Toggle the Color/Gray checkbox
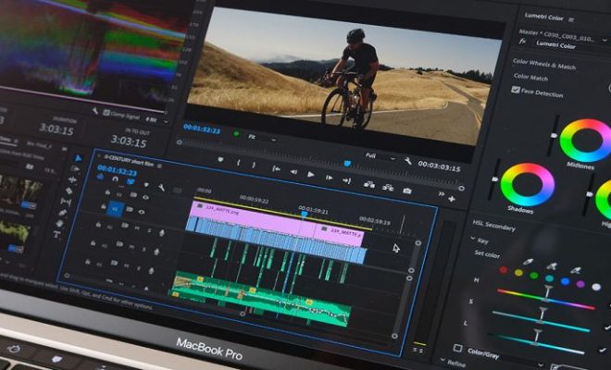Screen dimensions: 611x370 coord(458,348)
